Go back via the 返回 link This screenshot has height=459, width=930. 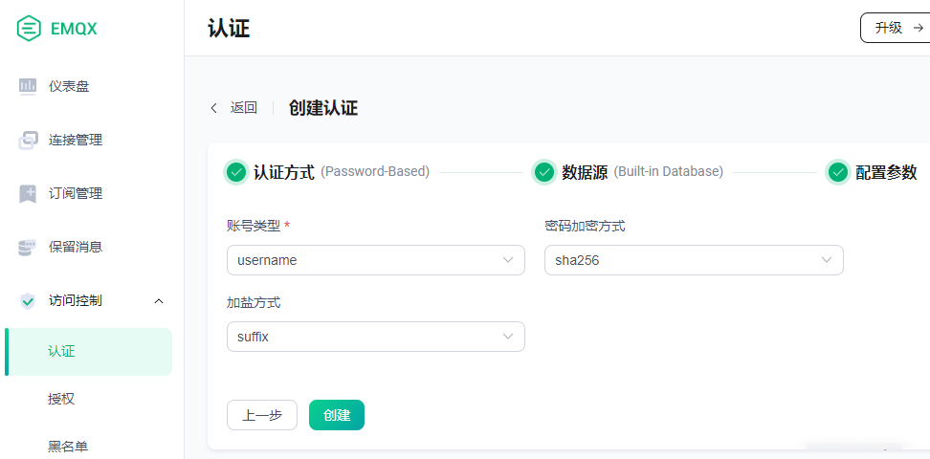(243, 108)
